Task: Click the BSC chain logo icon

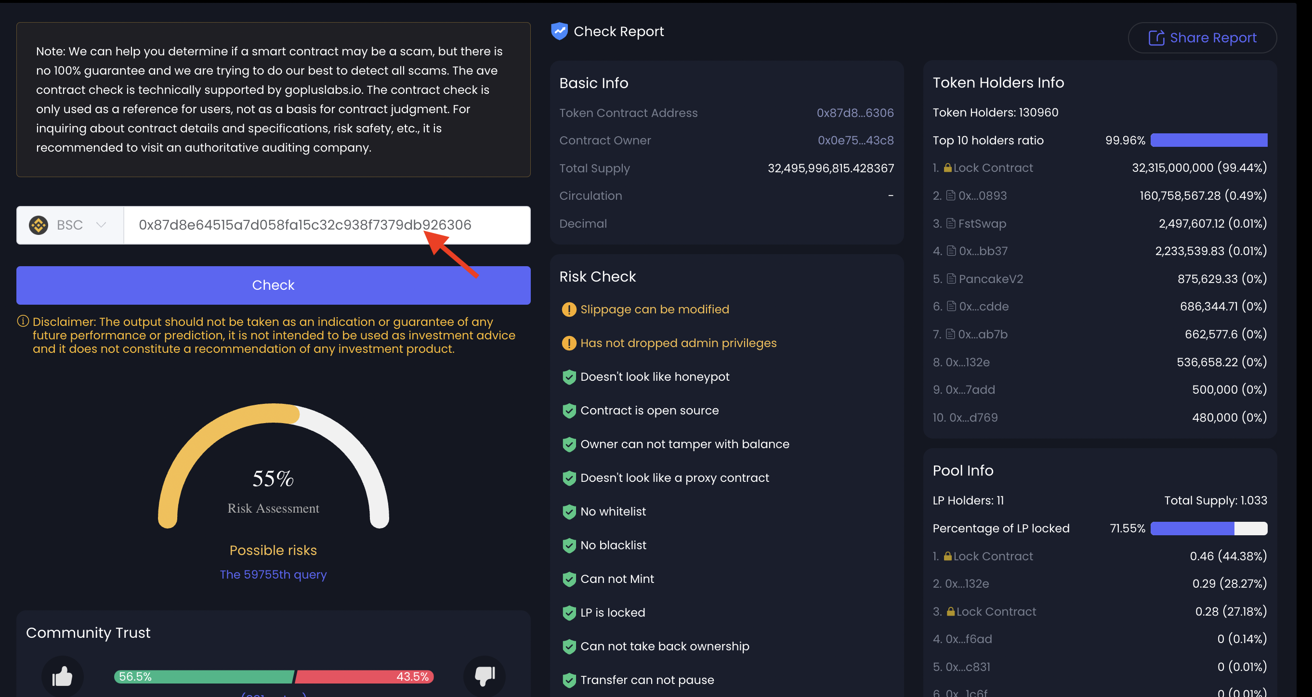Action: 38,225
